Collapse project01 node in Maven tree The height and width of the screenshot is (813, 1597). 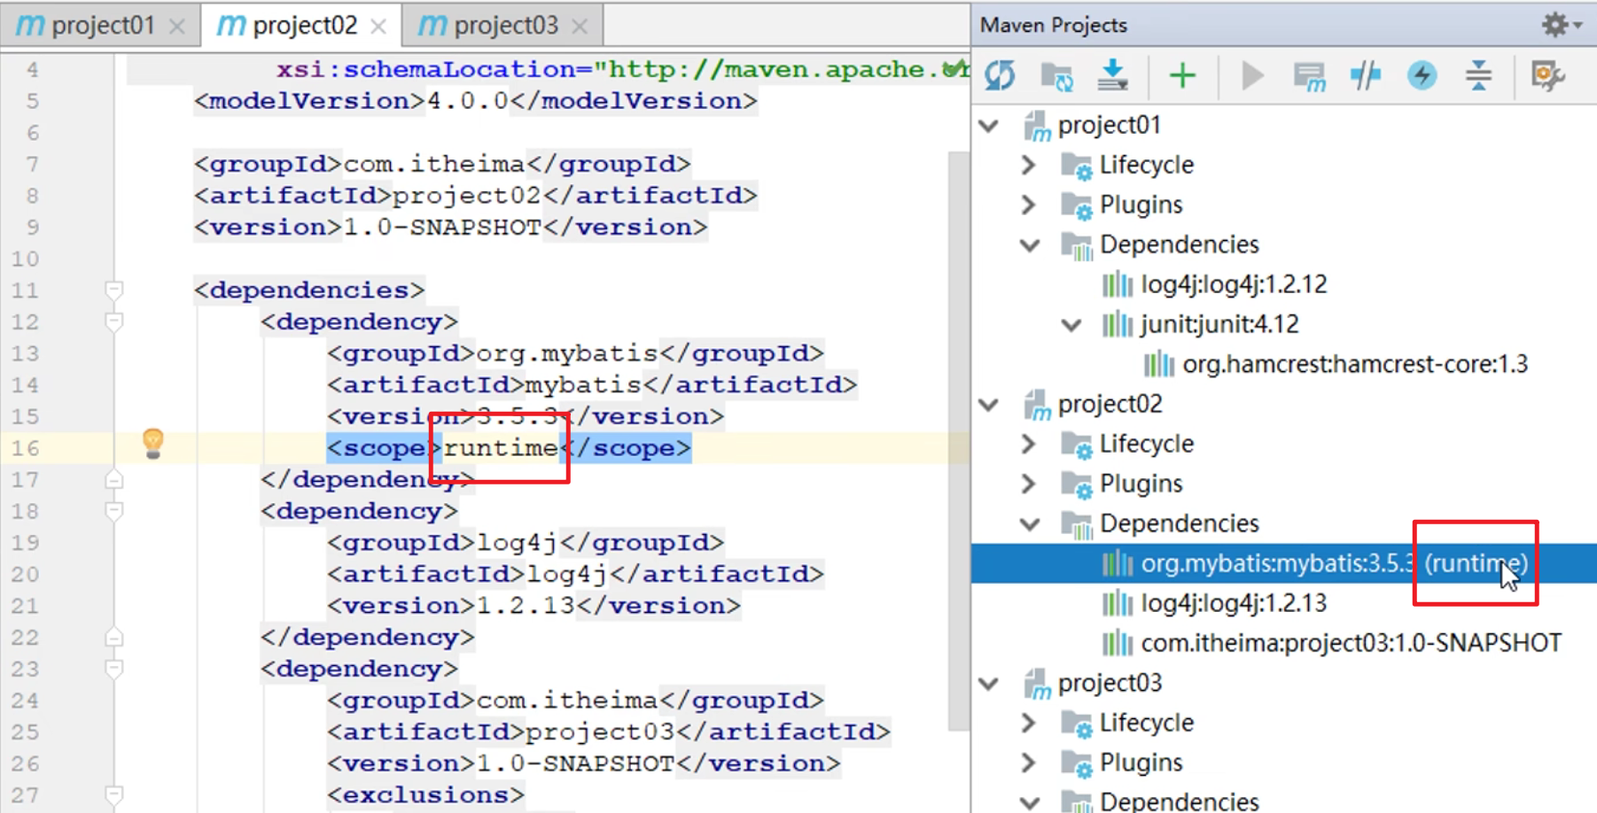click(x=989, y=126)
